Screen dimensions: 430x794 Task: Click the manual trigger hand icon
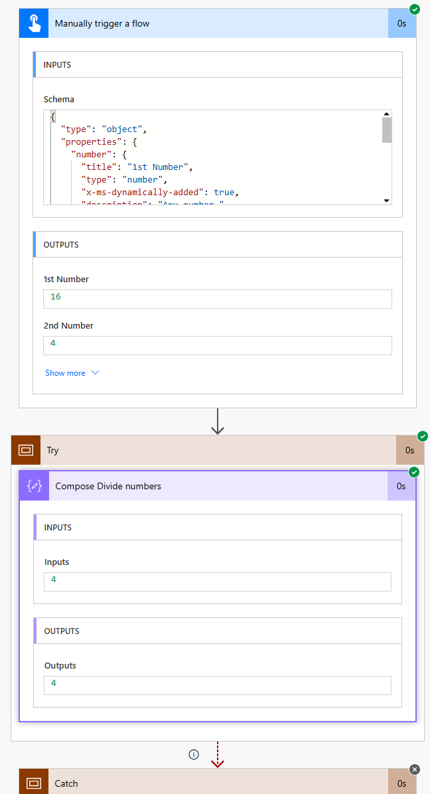(33, 23)
